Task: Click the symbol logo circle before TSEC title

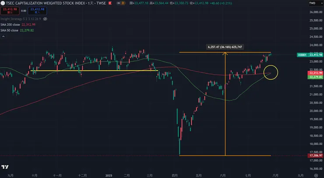Action: point(3,3)
